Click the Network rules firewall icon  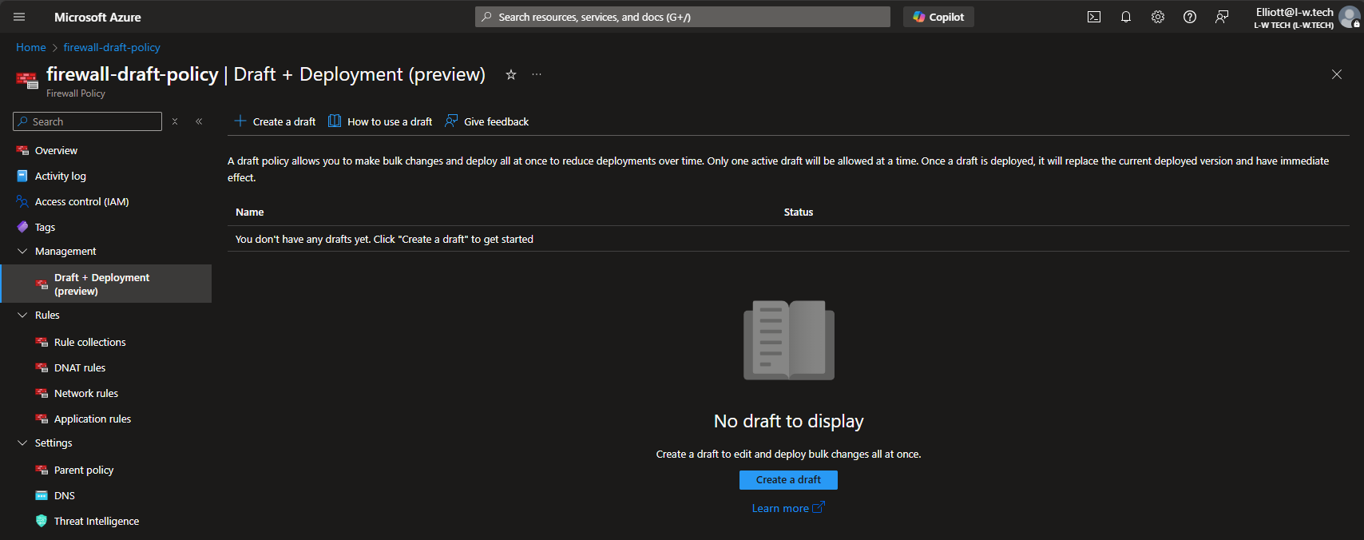(42, 393)
